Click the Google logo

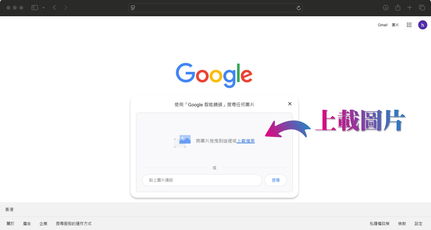(214, 75)
